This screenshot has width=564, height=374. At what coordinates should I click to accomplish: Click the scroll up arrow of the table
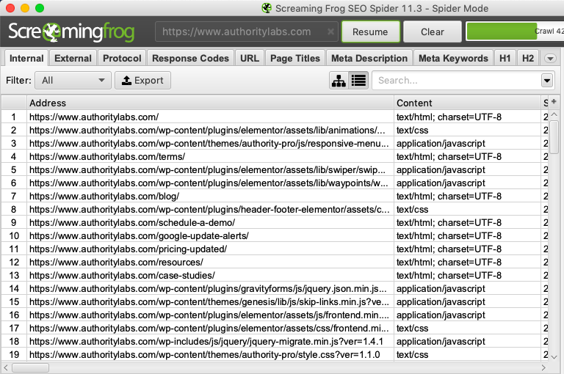[x=554, y=114]
